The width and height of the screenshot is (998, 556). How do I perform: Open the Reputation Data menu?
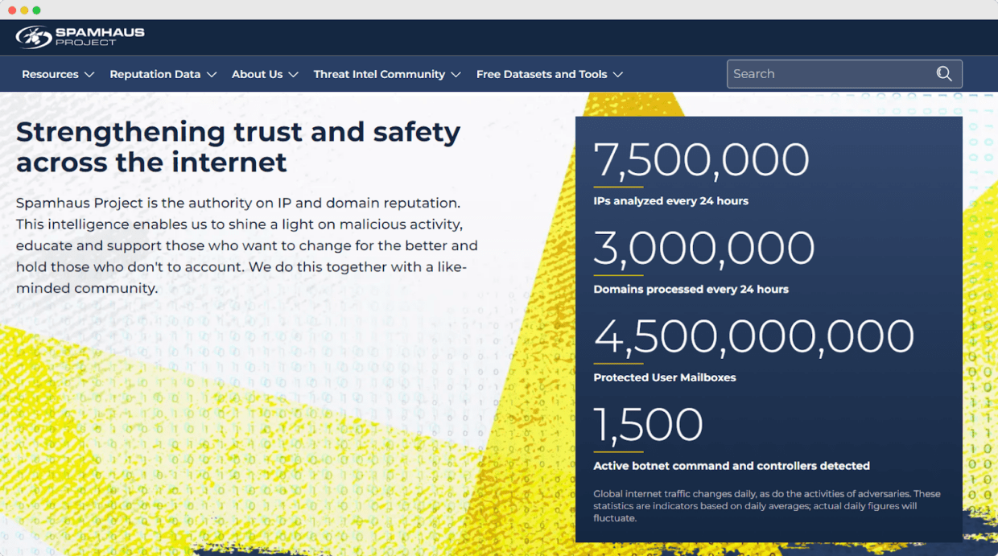(155, 74)
